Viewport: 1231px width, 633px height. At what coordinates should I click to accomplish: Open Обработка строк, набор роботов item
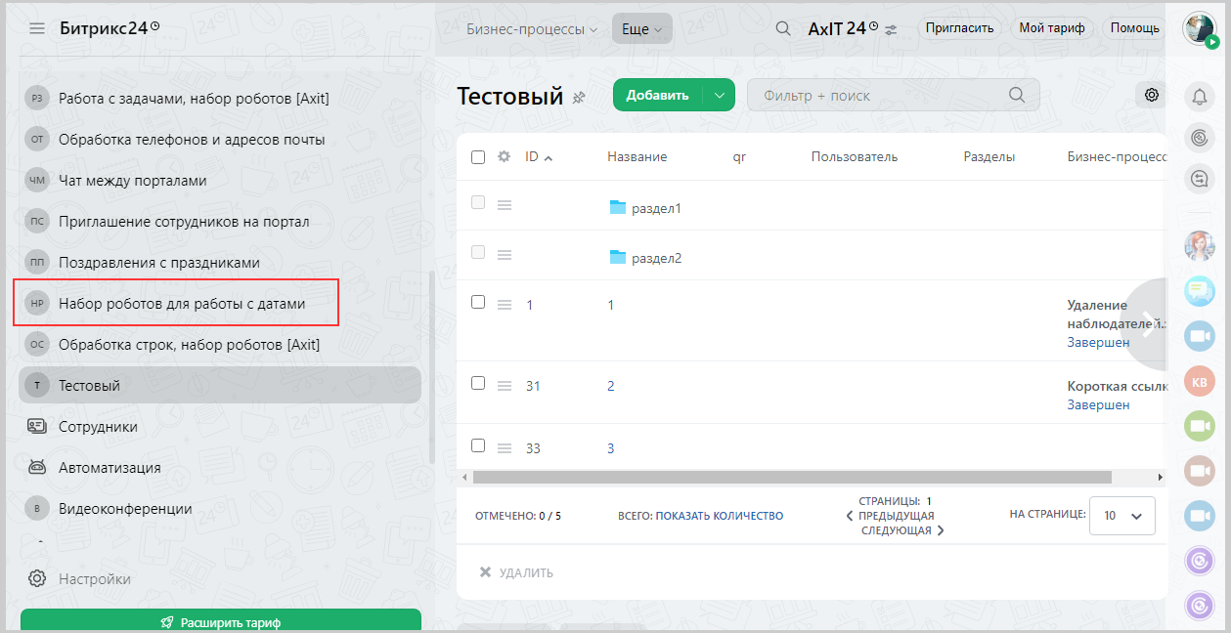coord(220,345)
